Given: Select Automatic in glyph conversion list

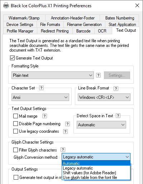Looking at the screenshot, I should [x=96, y=163].
